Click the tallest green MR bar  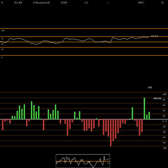(144, 109)
